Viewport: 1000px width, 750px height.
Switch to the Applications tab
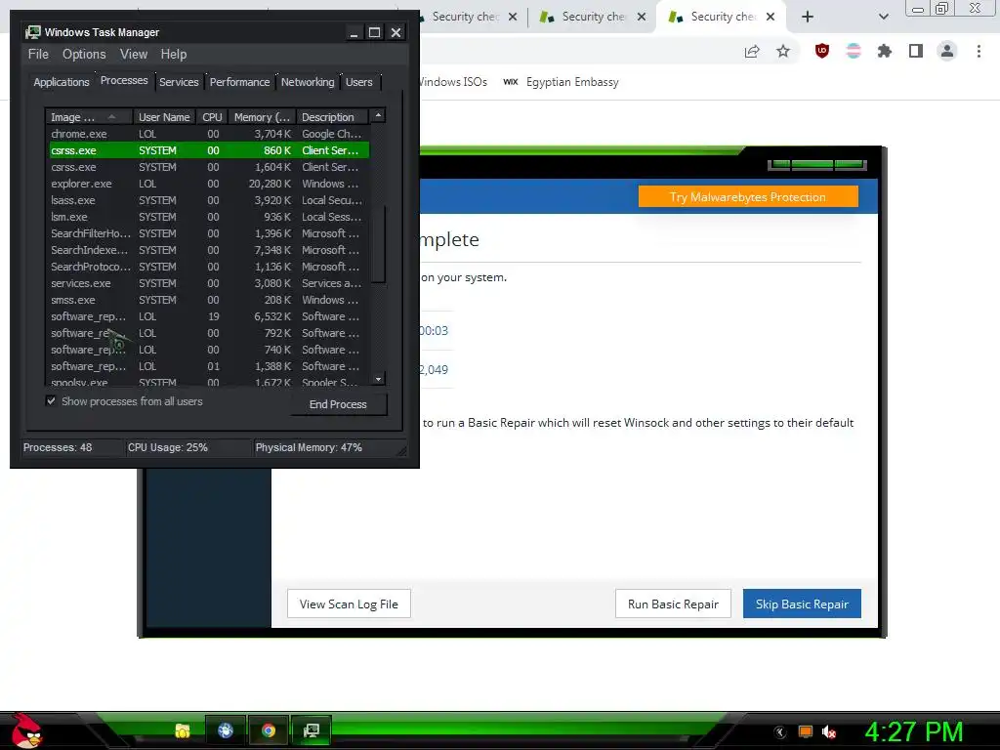coord(62,82)
